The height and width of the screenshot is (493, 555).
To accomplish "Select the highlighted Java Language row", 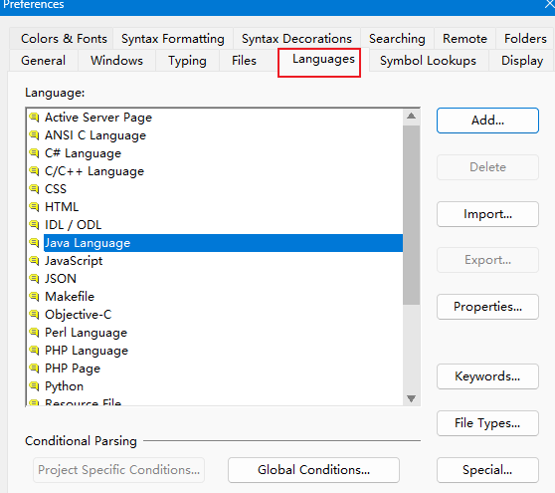I will tap(223, 243).
